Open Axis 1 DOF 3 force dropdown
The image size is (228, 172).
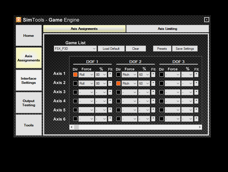[172, 74]
